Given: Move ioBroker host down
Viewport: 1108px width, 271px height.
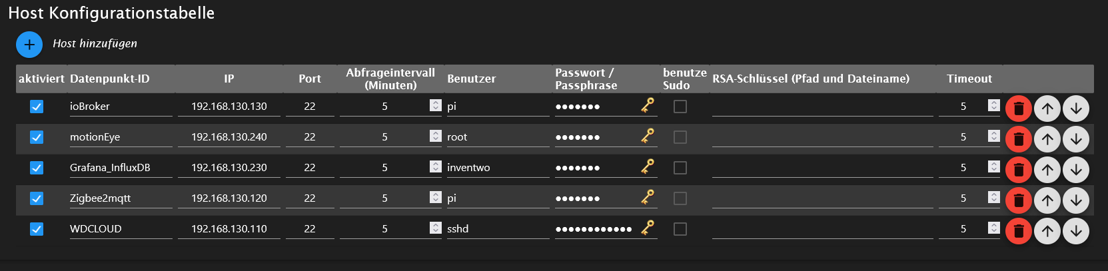Looking at the screenshot, I should (x=1076, y=108).
